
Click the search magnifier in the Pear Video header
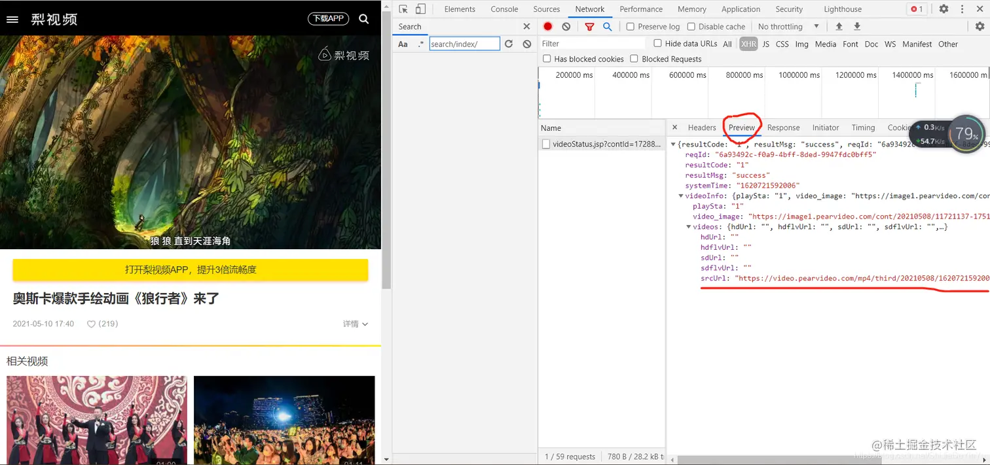click(x=364, y=19)
